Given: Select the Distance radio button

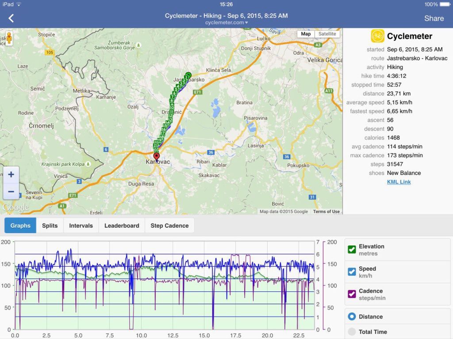Looking at the screenshot, I should tap(352, 316).
